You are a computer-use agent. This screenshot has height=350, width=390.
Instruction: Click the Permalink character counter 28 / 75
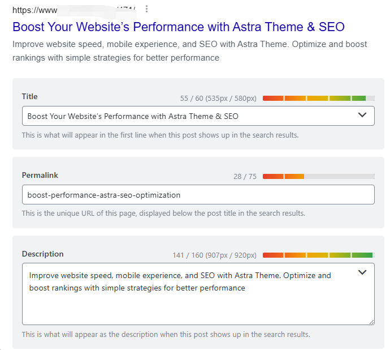tap(245, 177)
